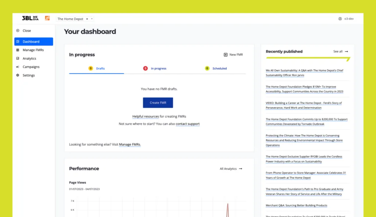Open Dashboard in the sidebar
This screenshot has width=376, height=217.
coord(33,42)
